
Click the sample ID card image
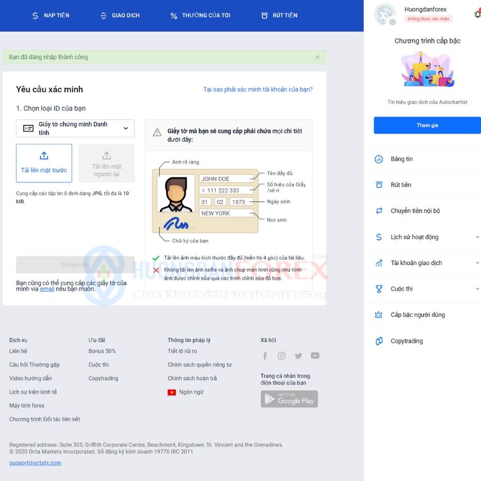(205, 201)
